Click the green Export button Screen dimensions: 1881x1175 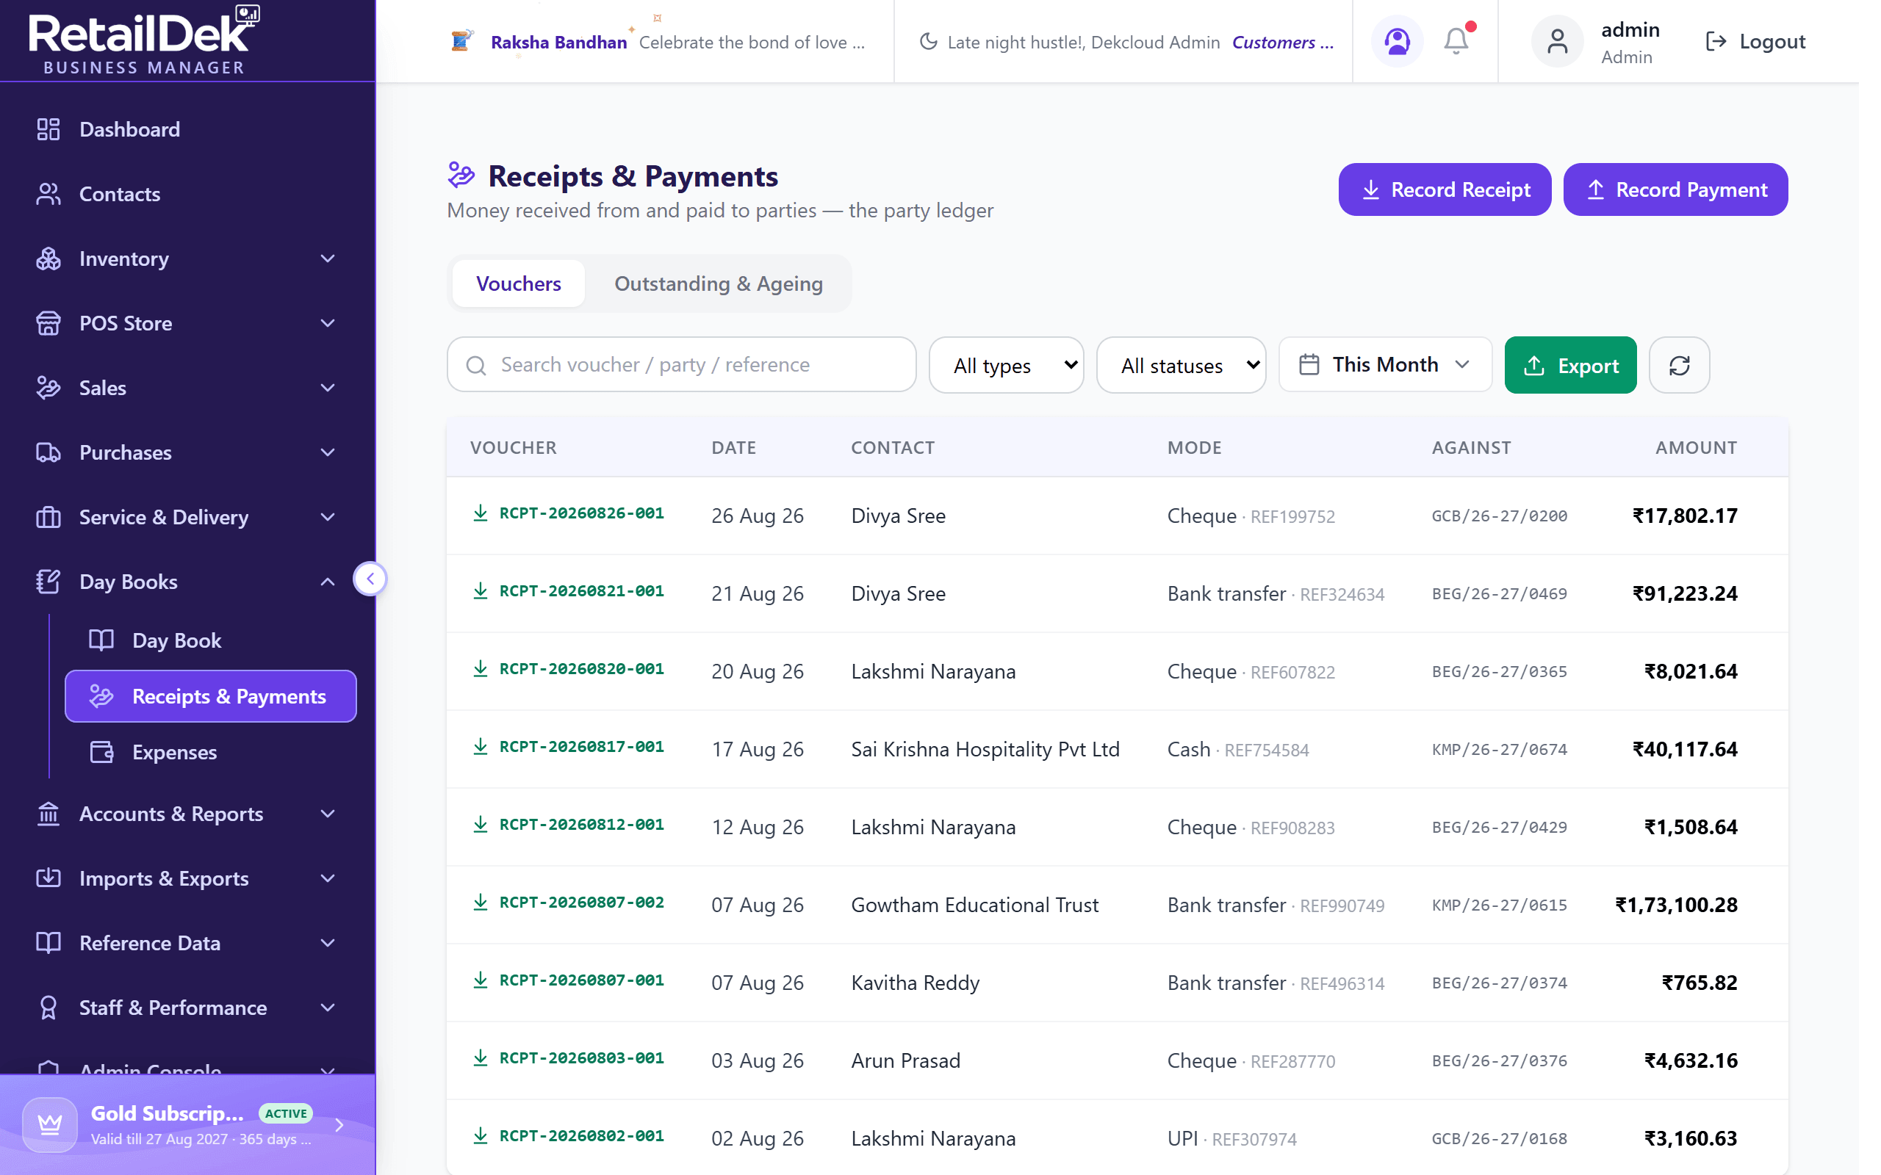(1570, 365)
